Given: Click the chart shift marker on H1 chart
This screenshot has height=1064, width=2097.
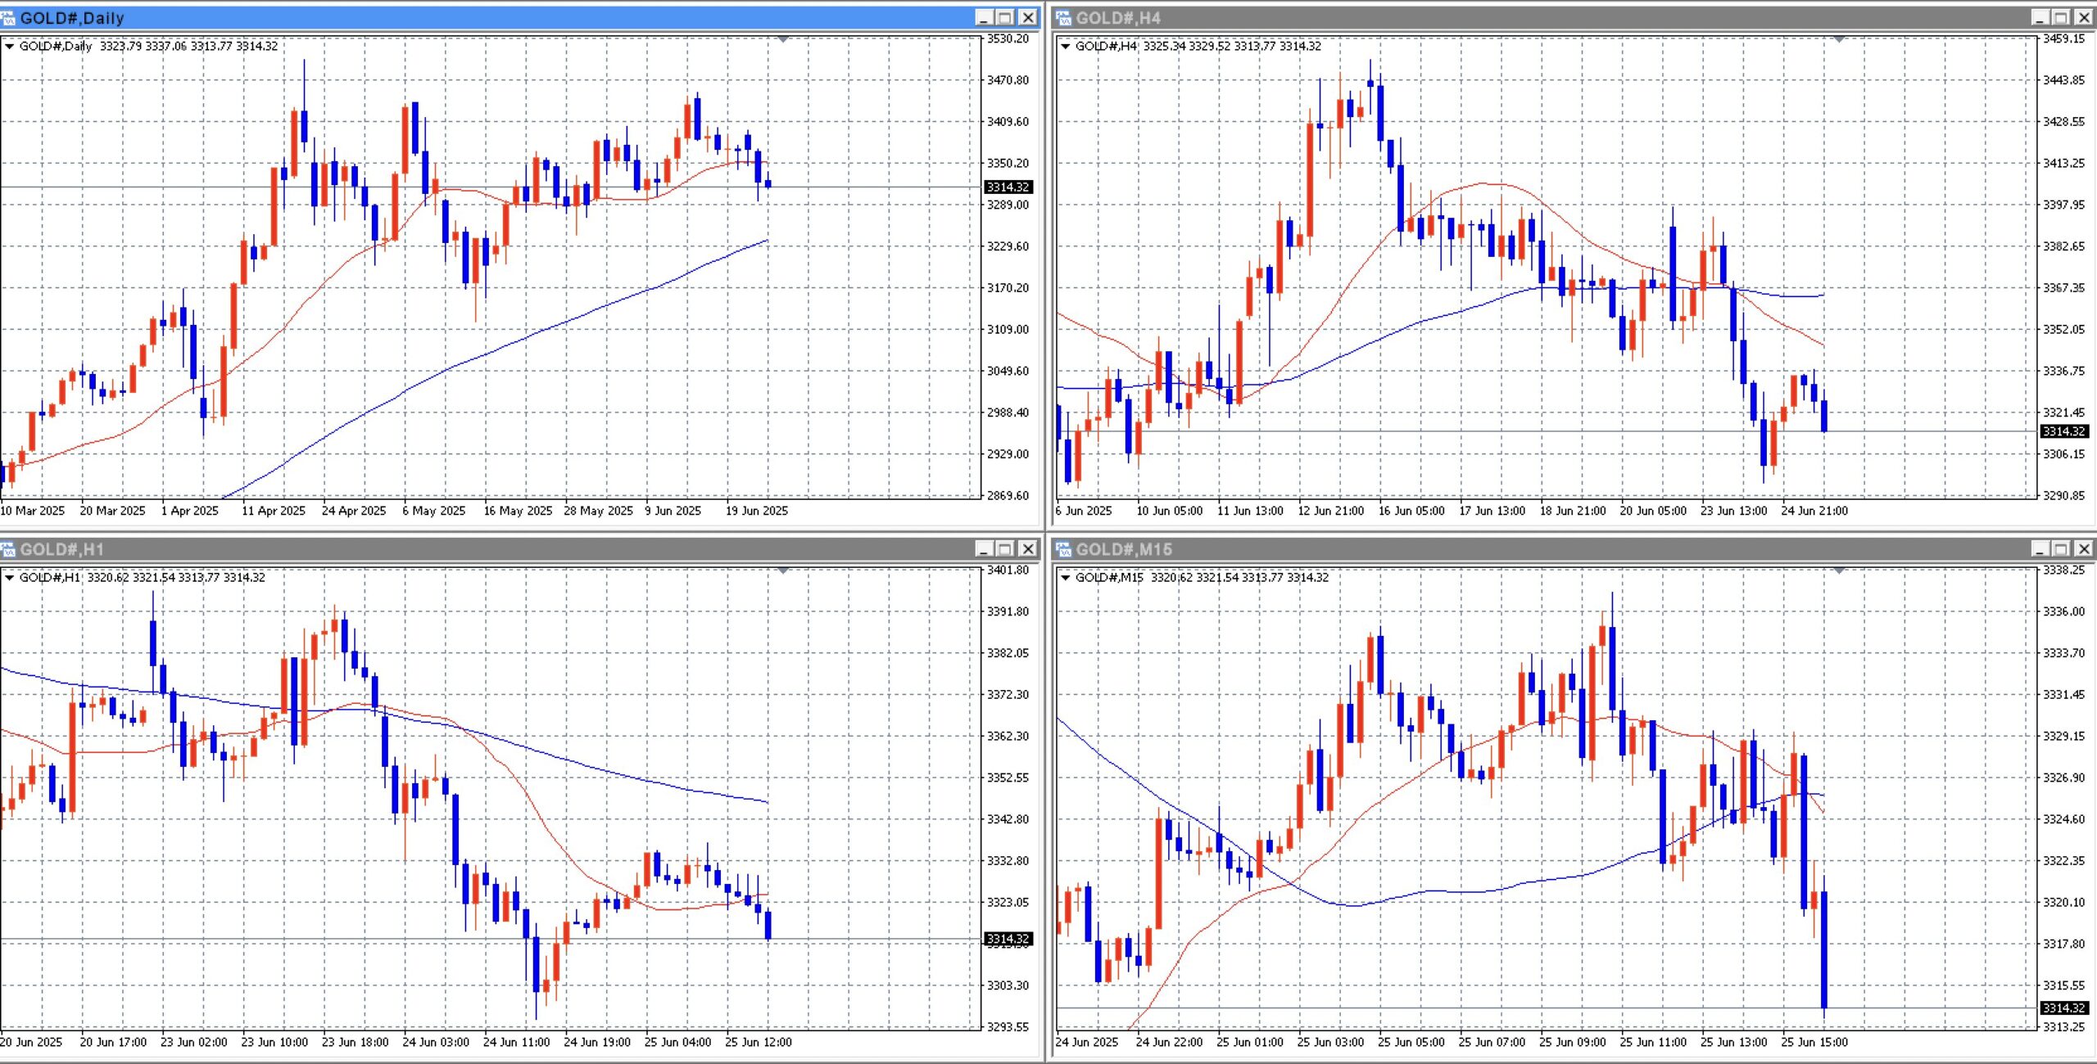Looking at the screenshot, I should (x=783, y=570).
